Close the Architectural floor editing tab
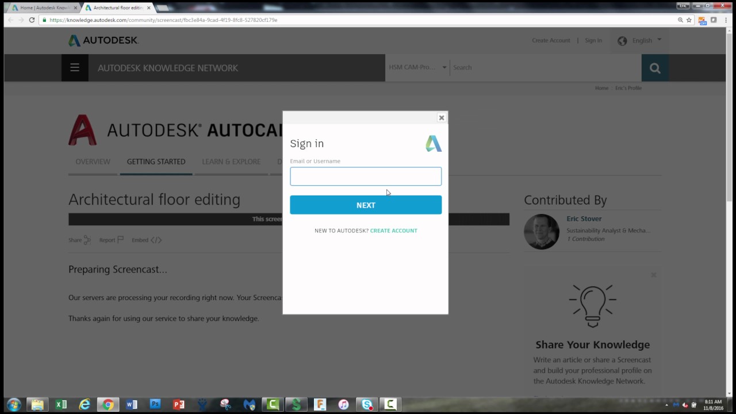This screenshot has width=736, height=414. pos(149,8)
